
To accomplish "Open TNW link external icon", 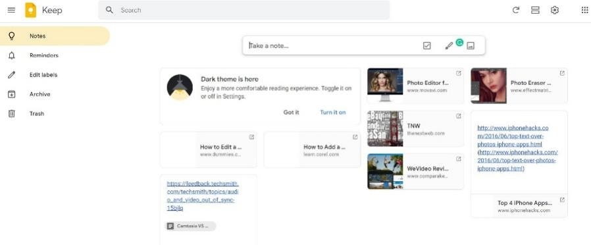I will (458, 116).
